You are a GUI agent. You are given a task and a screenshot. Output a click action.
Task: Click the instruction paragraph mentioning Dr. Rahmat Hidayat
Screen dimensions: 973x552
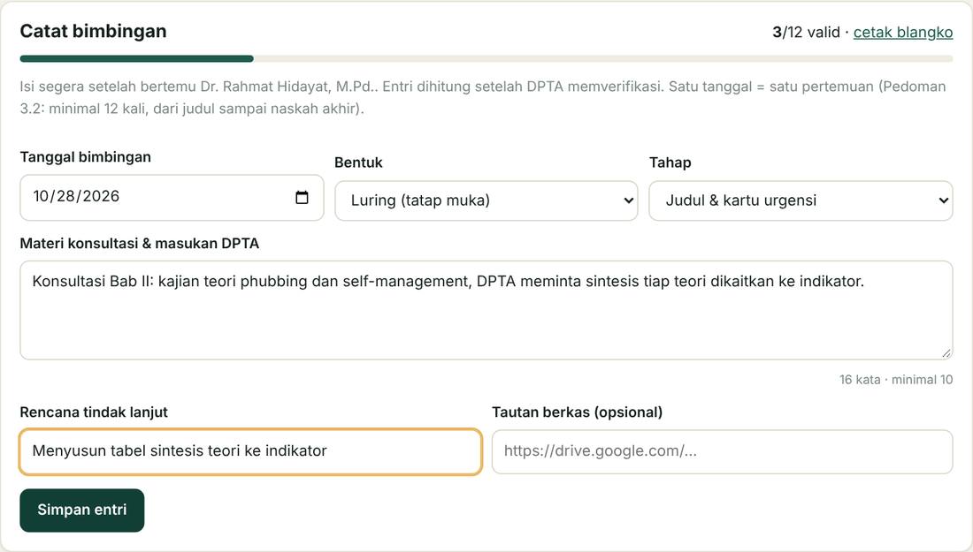coord(483,97)
